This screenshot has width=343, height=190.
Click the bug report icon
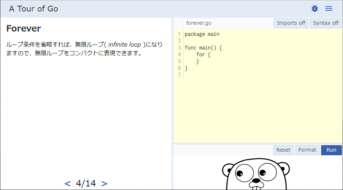315,9
